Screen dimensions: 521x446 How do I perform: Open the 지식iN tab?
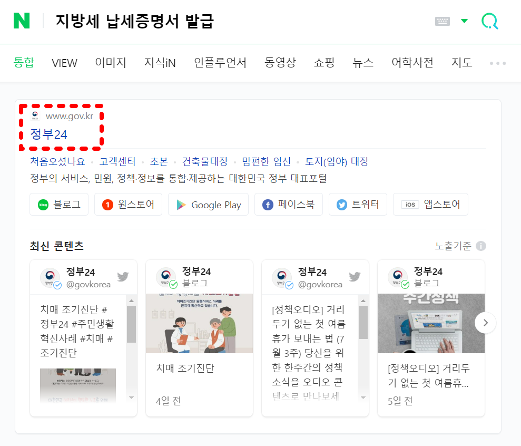[x=160, y=63]
